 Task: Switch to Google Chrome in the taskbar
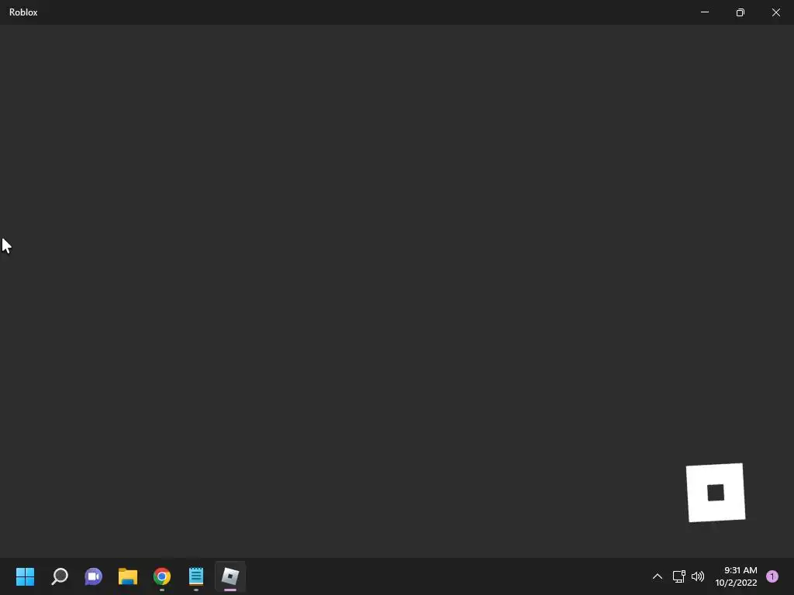point(162,576)
